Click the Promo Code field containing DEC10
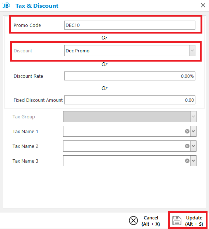Image resolution: width=209 pixels, height=229 pixels. 130,25
